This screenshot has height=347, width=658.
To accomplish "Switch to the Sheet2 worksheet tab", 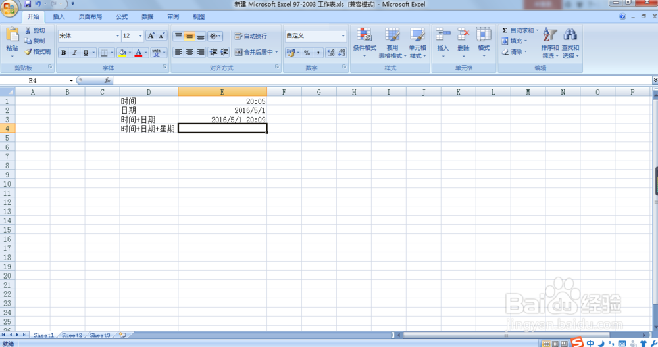I will [72, 335].
